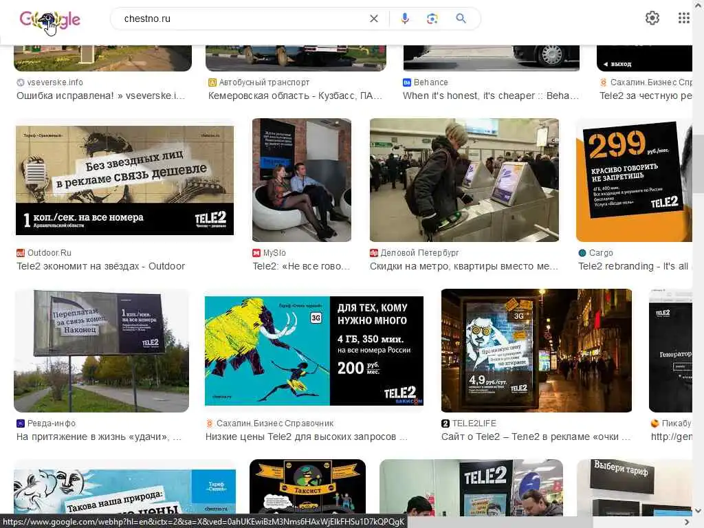The height and width of the screenshot is (528, 704).
Task: Open 'Tele2 за честную' result link
Action: point(646,96)
